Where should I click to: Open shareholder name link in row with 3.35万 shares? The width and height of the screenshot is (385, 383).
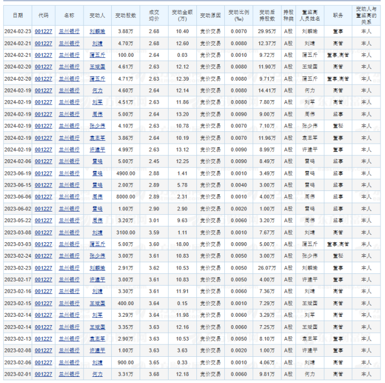click(97, 327)
